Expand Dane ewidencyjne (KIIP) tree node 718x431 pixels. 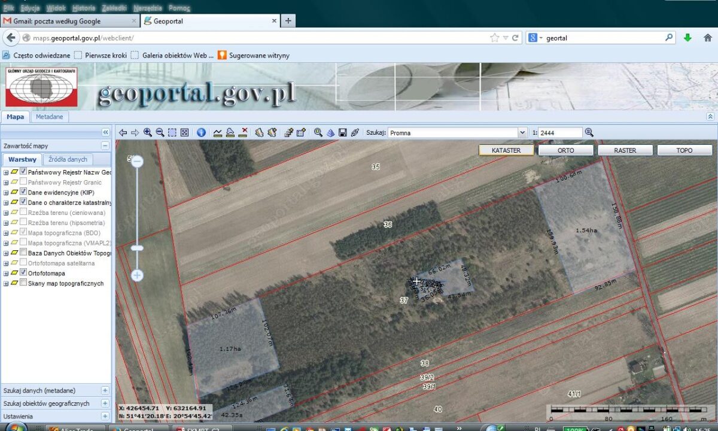tap(6, 193)
